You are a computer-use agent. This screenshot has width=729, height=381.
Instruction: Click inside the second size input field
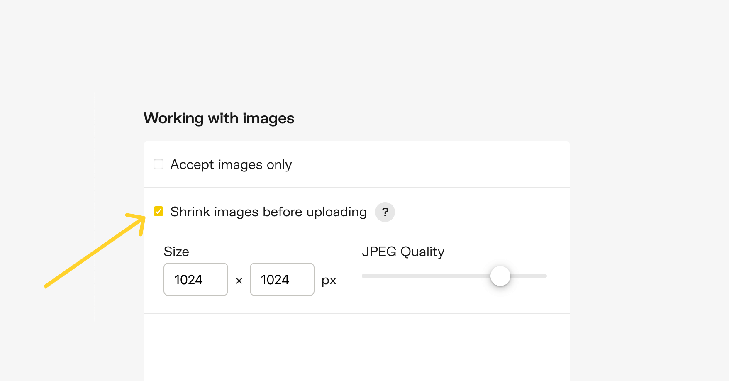point(282,279)
